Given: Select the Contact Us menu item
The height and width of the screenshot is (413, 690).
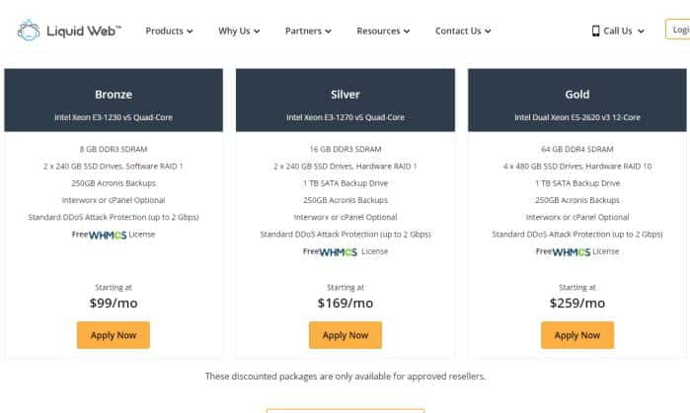Looking at the screenshot, I should pyautogui.click(x=458, y=31).
